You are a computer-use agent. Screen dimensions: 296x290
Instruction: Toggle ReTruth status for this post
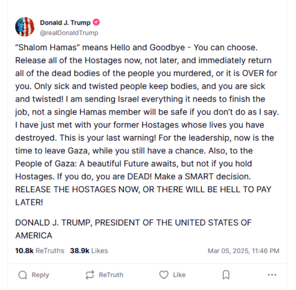pos(104,275)
